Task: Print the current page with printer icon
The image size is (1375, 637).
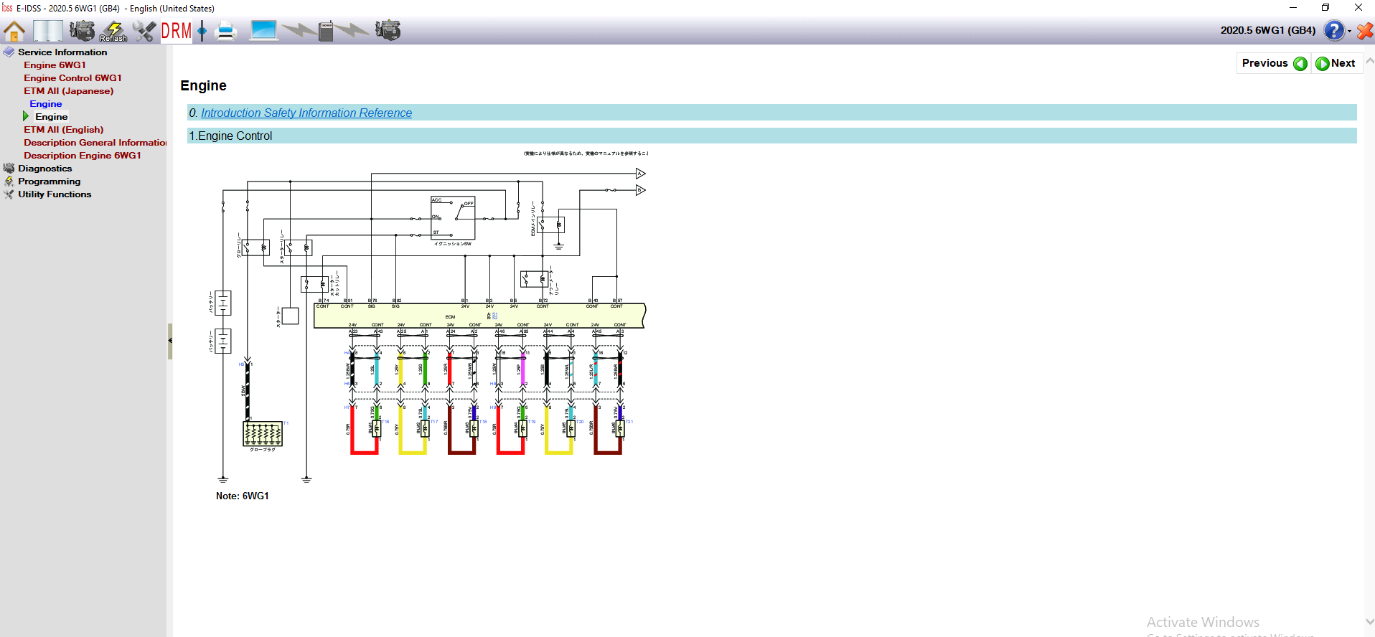Action: [x=226, y=31]
